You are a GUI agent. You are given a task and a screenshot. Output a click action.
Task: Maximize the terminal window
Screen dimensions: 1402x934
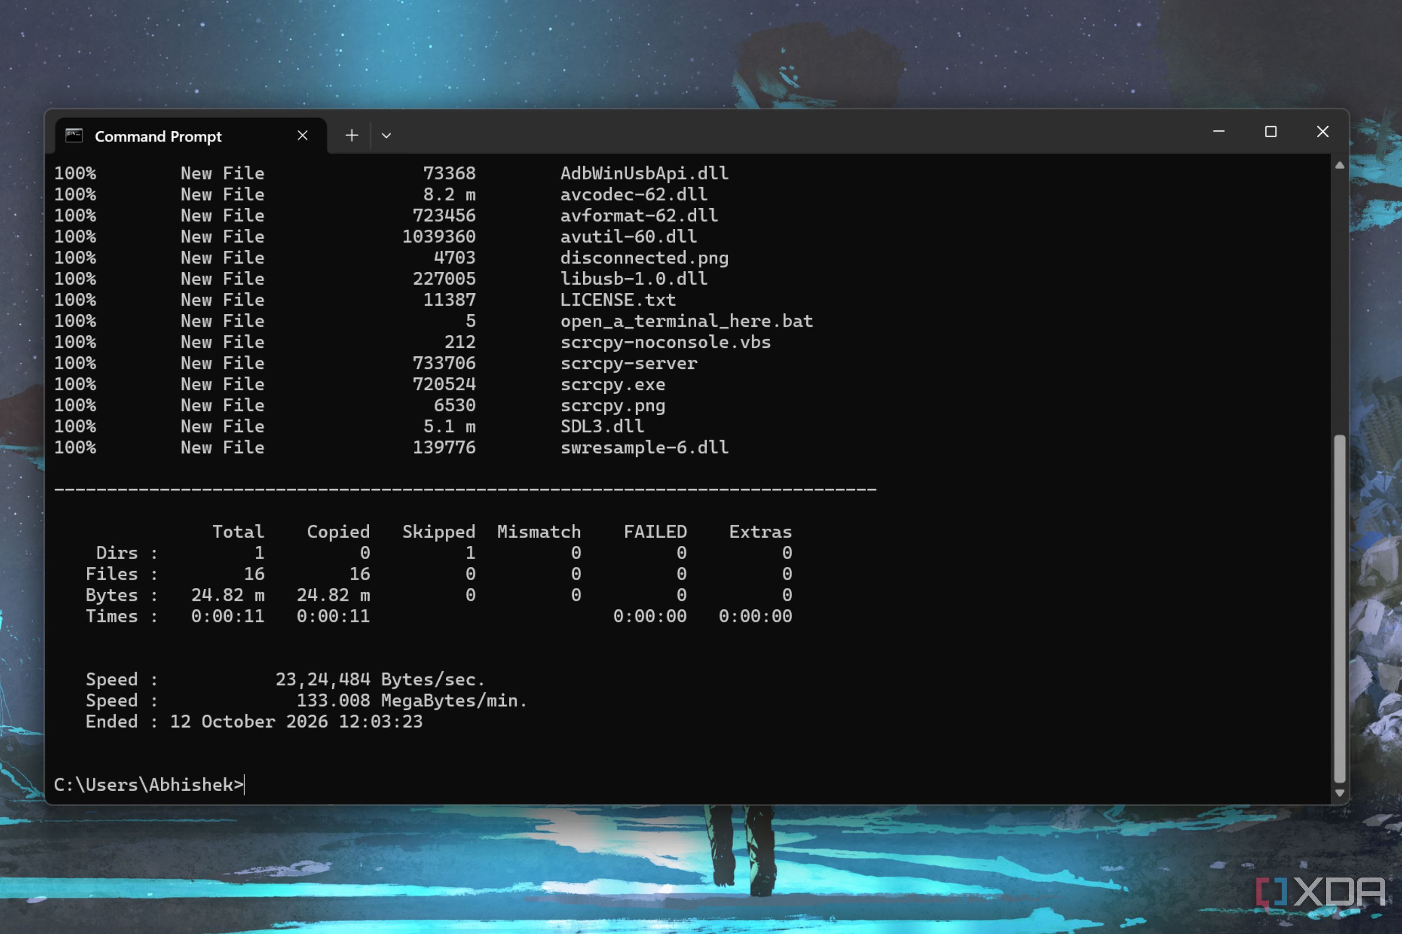click(x=1271, y=132)
